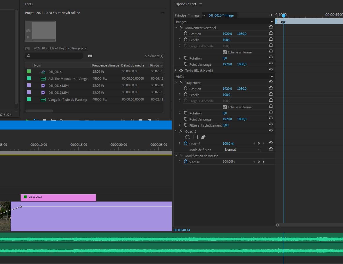This screenshot has height=264, width=343.
Task: Click the Image clip bar in effect timeline
Action: (309, 21)
